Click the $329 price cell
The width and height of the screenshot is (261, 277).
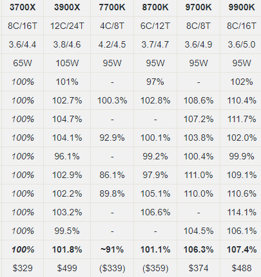(x=23, y=268)
